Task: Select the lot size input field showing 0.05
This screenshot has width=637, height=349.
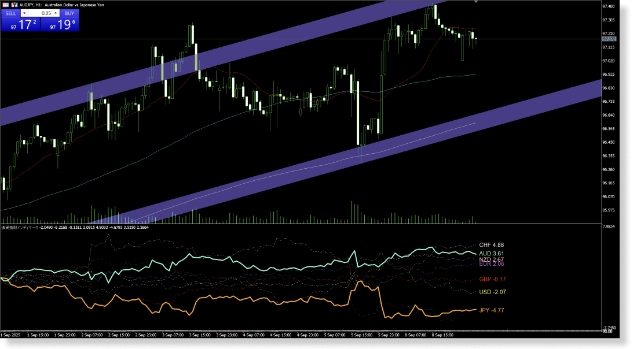Action: (39, 13)
